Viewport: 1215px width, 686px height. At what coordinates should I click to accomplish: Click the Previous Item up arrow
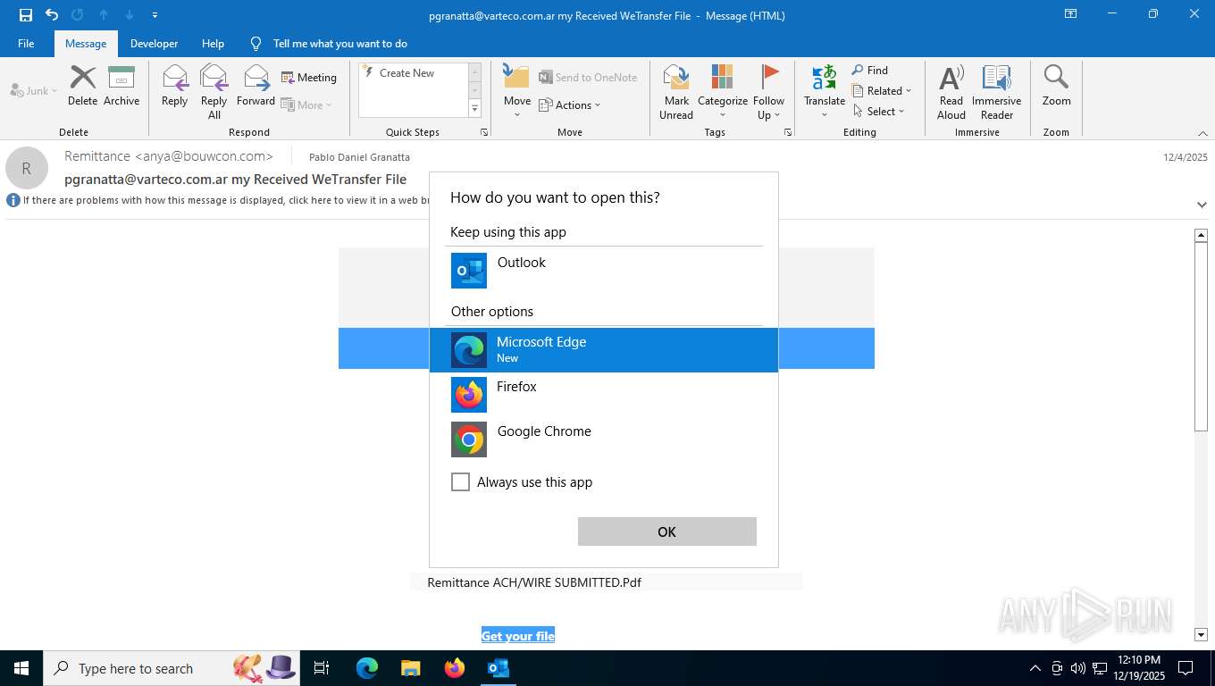[x=104, y=14]
